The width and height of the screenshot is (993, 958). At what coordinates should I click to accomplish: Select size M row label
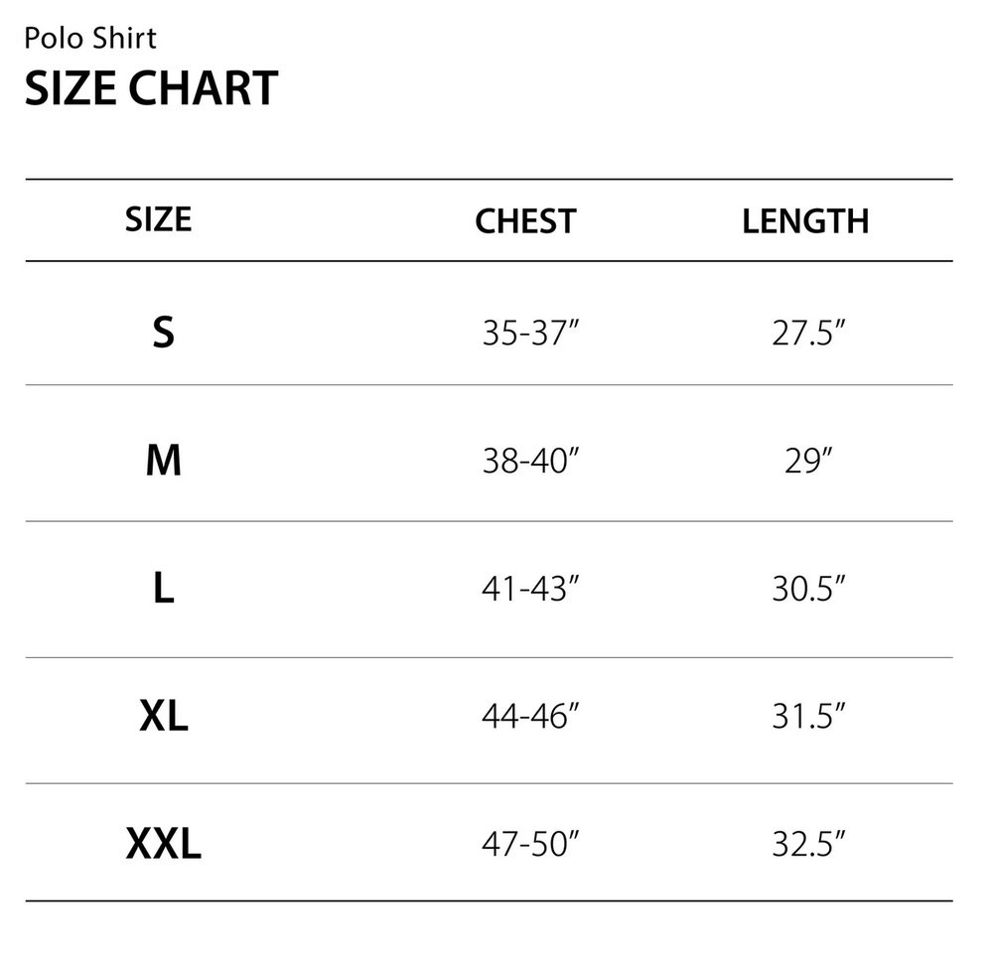tap(164, 461)
